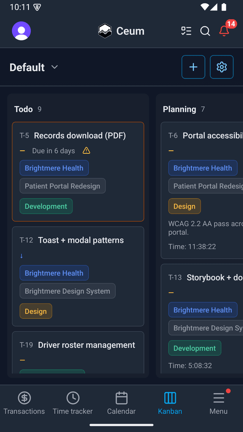
Task: Tap the Wi-Fi status icon
Action: (x=204, y=7)
